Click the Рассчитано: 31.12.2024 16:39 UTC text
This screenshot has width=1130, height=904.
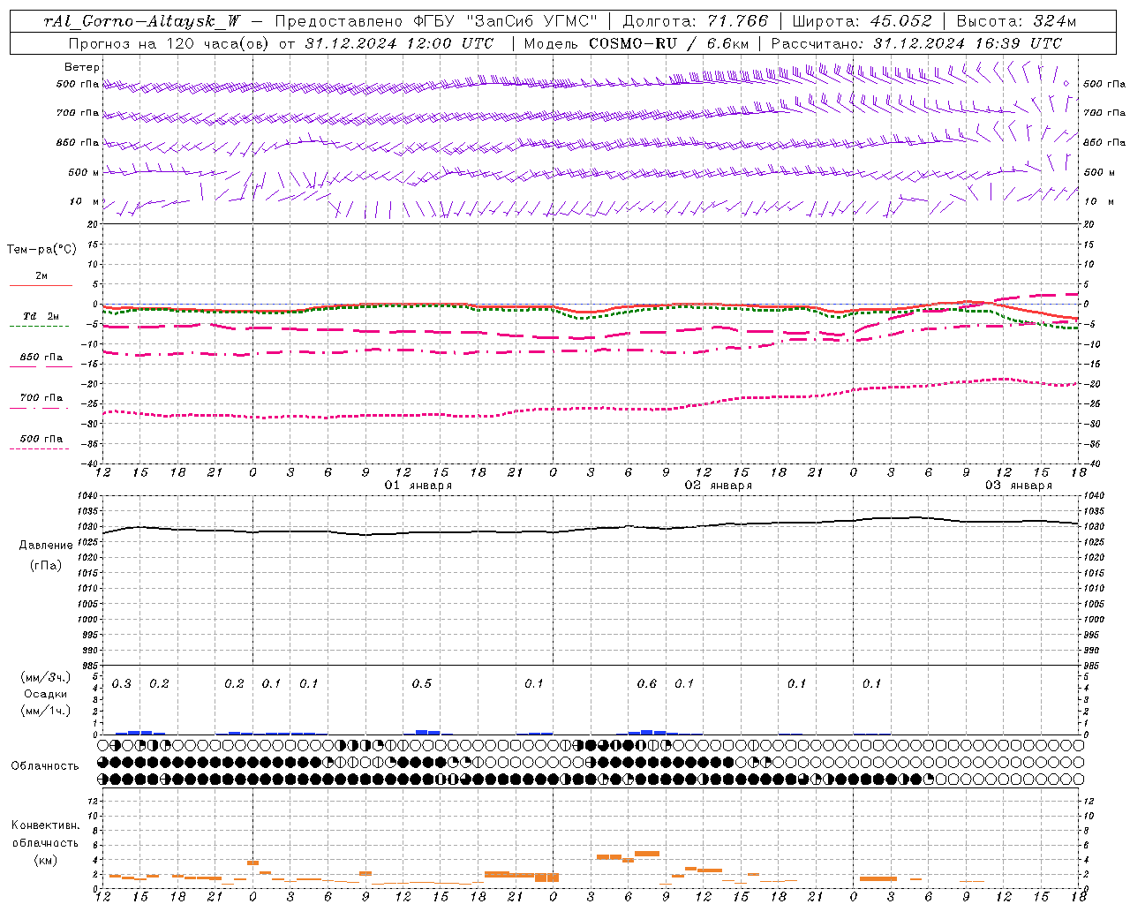point(916,43)
